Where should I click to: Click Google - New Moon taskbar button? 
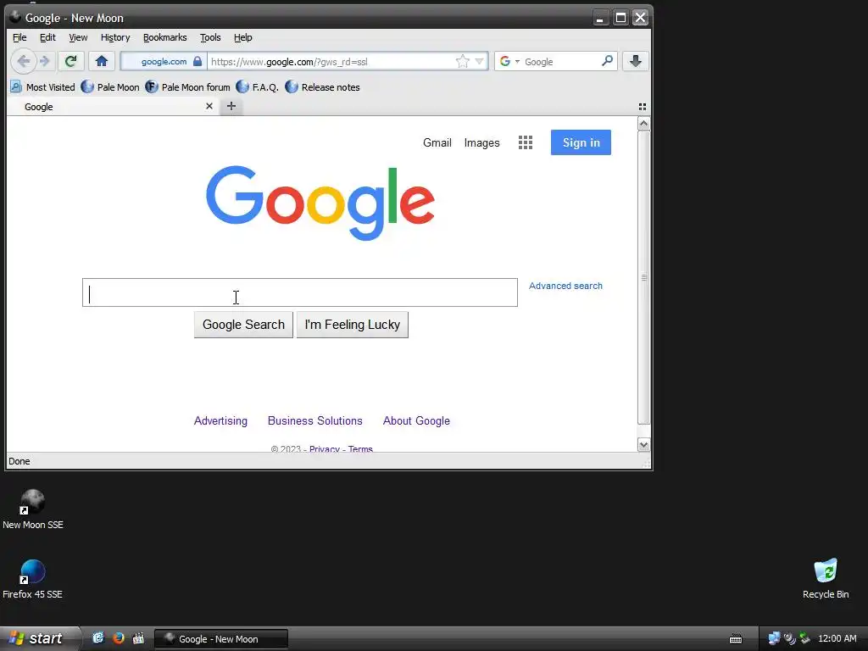[221, 639]
